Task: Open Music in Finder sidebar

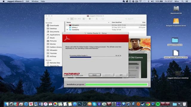Action: click(x=51, y=38)
